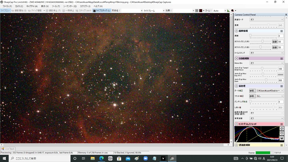Click the image histogram toolbar icon
The image size is (288, 162).
point(228,11)
